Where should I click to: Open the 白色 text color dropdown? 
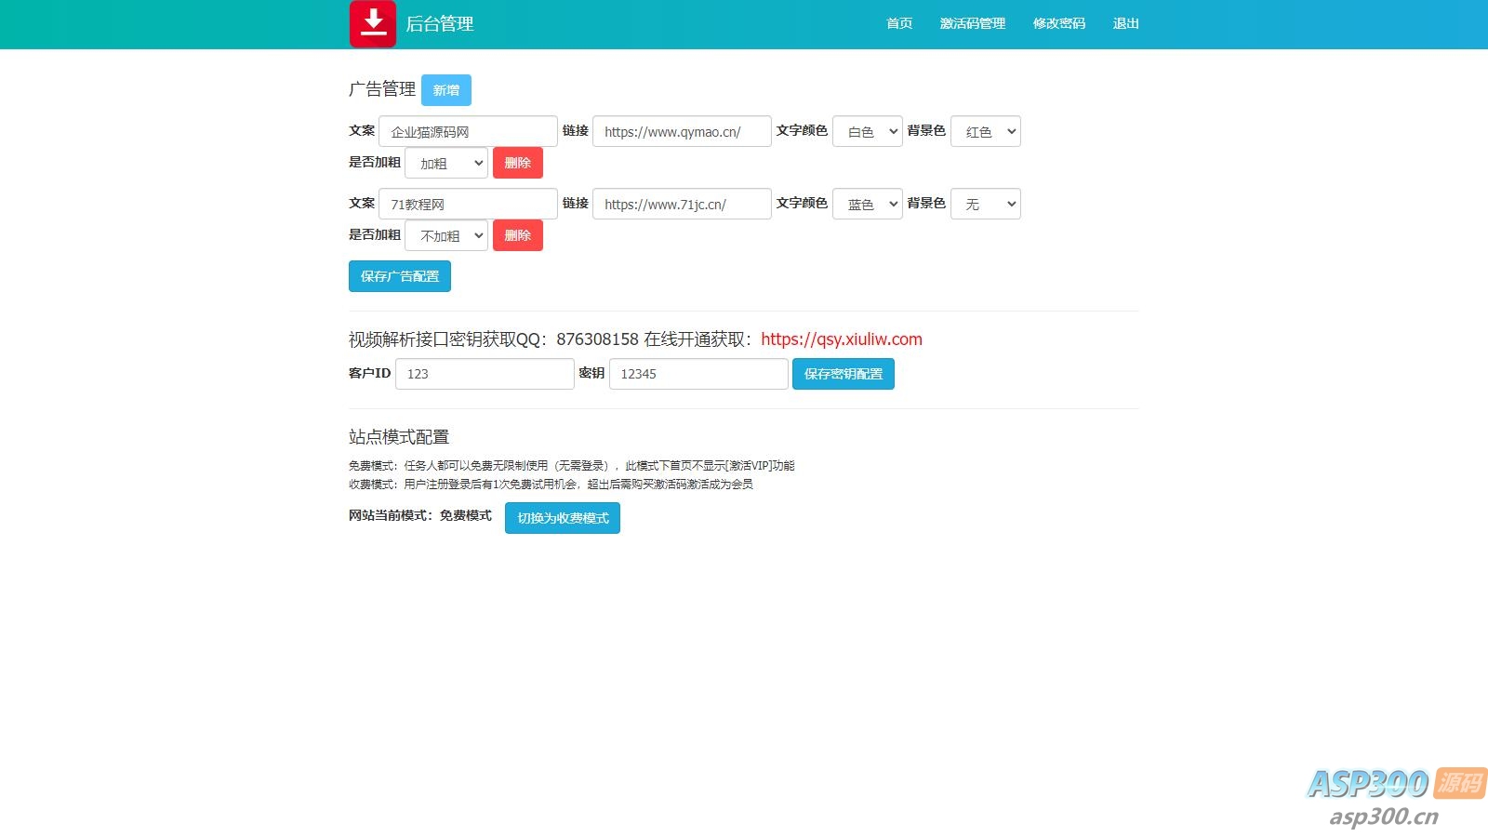tap(867, 130)
